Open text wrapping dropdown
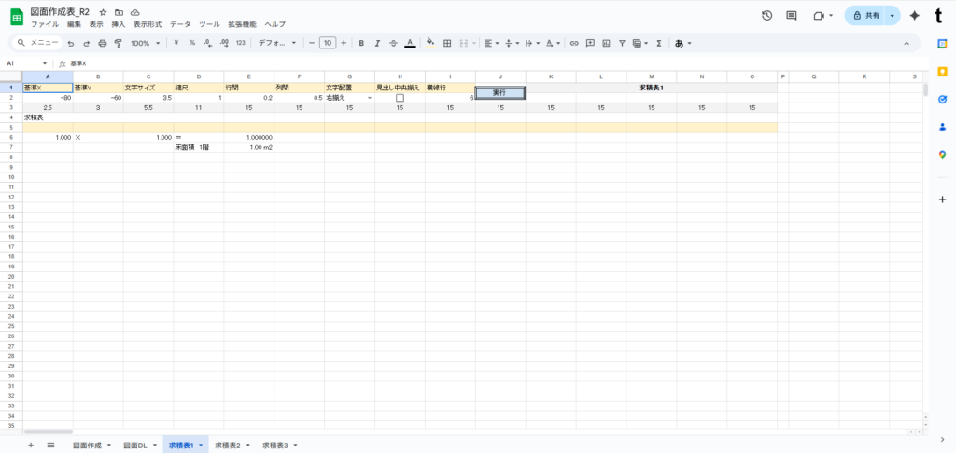956x453 pixels. [x=532, y=43]
